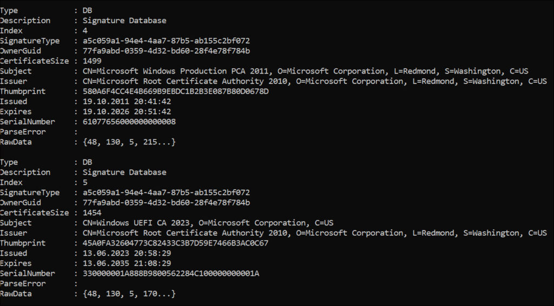Screen dimensions: 554x306
Task: Click the first entry's SignatureType GUID
Action: click(166, 41)
